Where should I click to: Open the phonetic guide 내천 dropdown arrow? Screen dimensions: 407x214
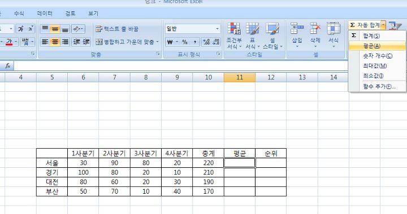[32, 42]
